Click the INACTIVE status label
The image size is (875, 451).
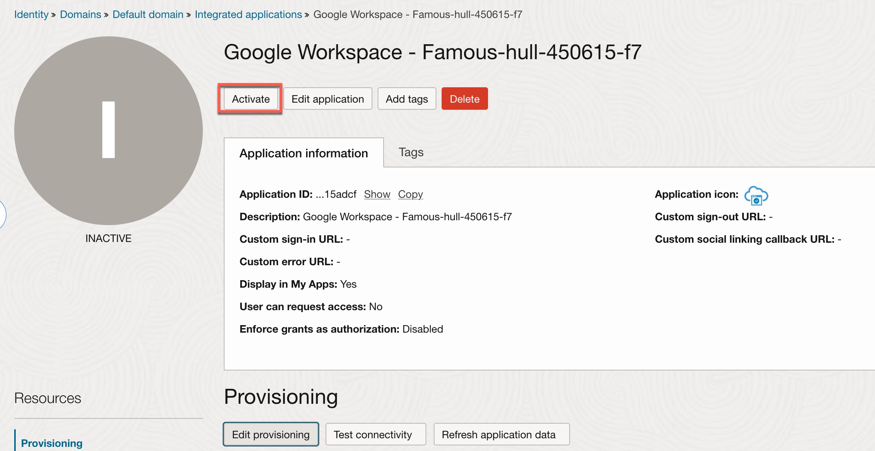[108, 239]
